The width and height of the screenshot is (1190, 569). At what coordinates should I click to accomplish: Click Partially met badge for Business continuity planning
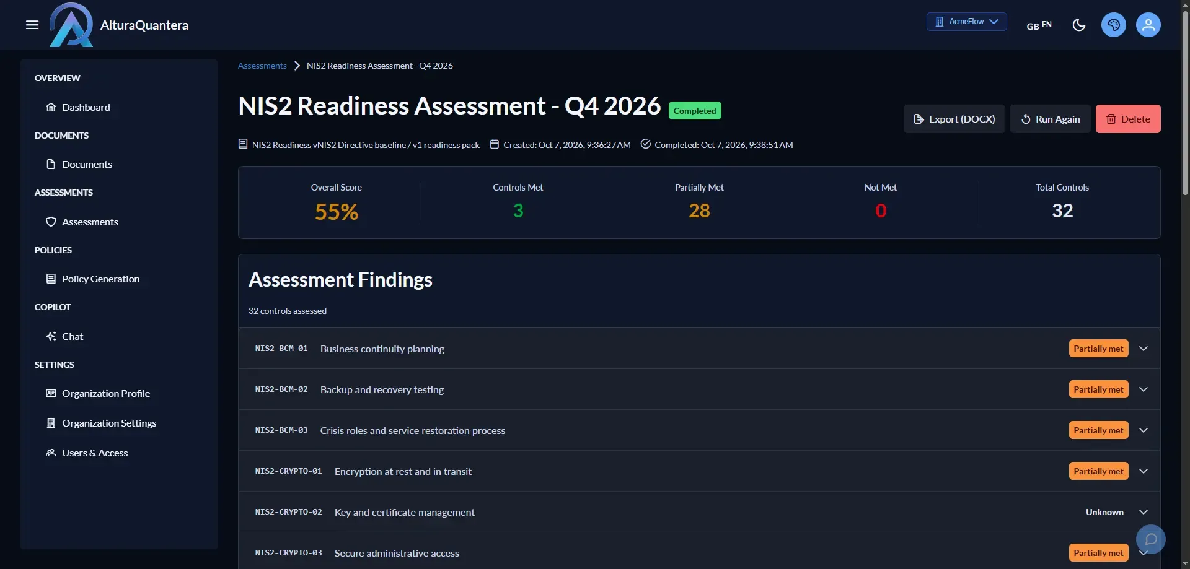pyautogui.click(x=1098, y=349)
